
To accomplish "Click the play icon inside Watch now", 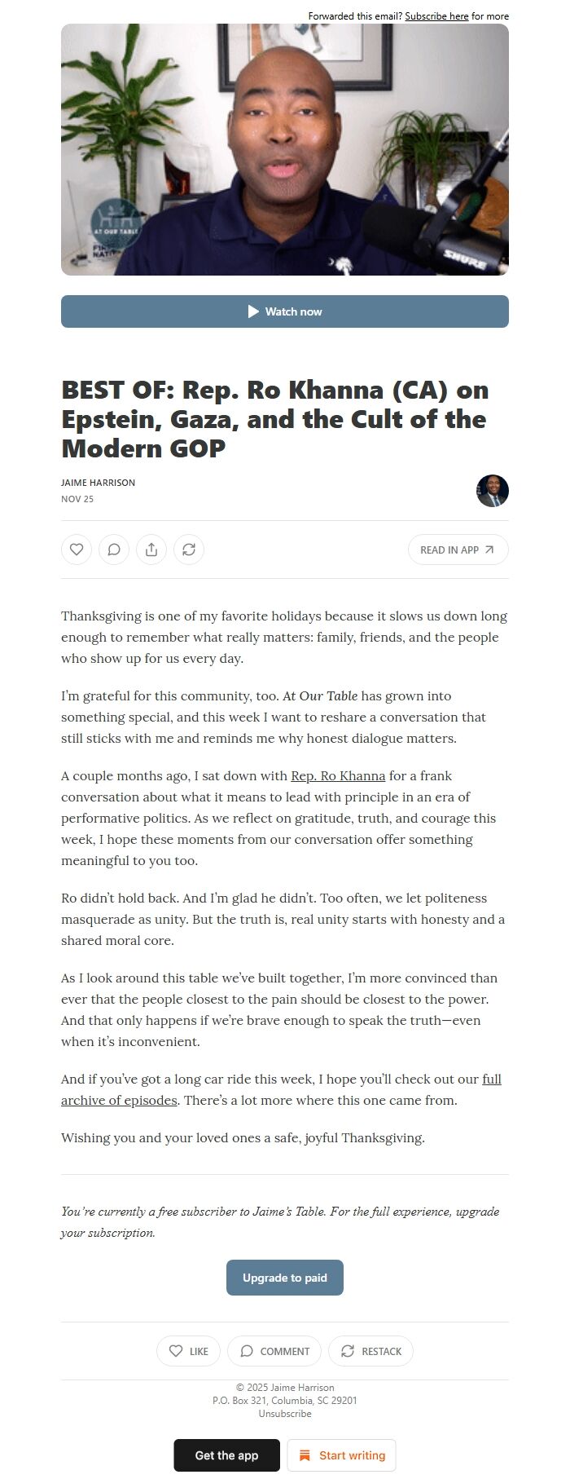I will tap(253, 311).
